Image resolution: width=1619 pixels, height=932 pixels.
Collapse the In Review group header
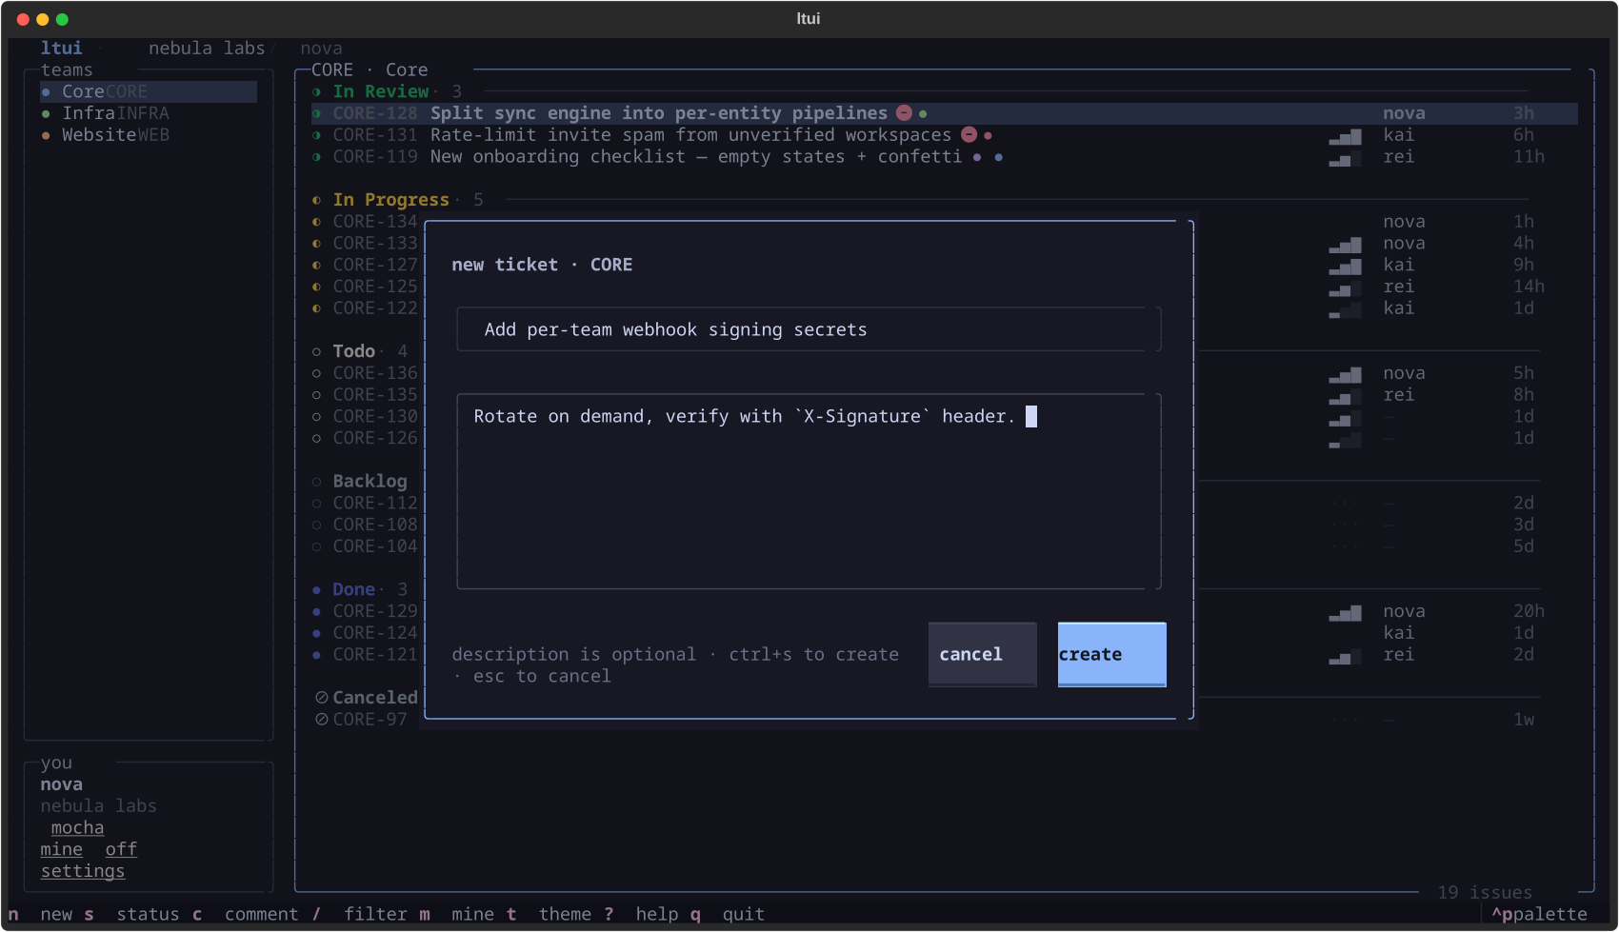[381, 91]
